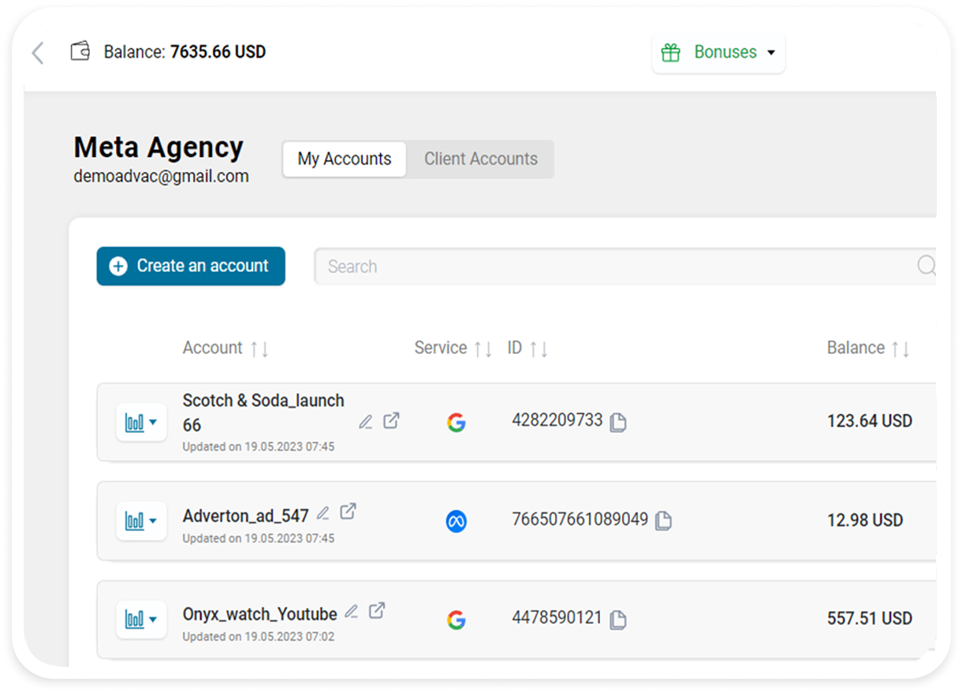Select the My Accounts tab

345,159
